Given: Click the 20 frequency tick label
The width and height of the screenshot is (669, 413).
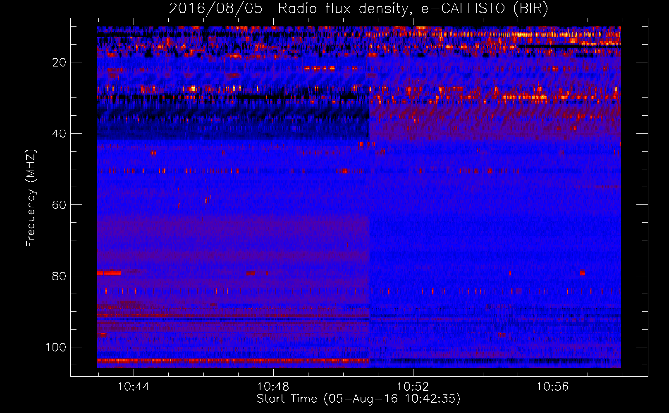Looking at the screenshot, I should pos(60,62).
